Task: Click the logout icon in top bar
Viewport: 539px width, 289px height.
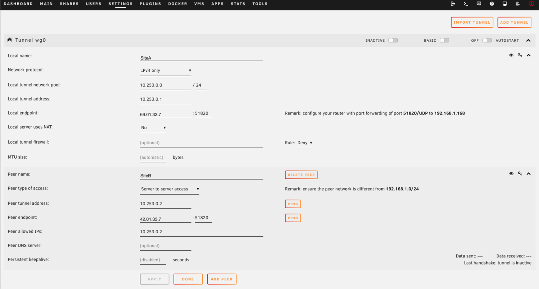Action: coord(453,4)
